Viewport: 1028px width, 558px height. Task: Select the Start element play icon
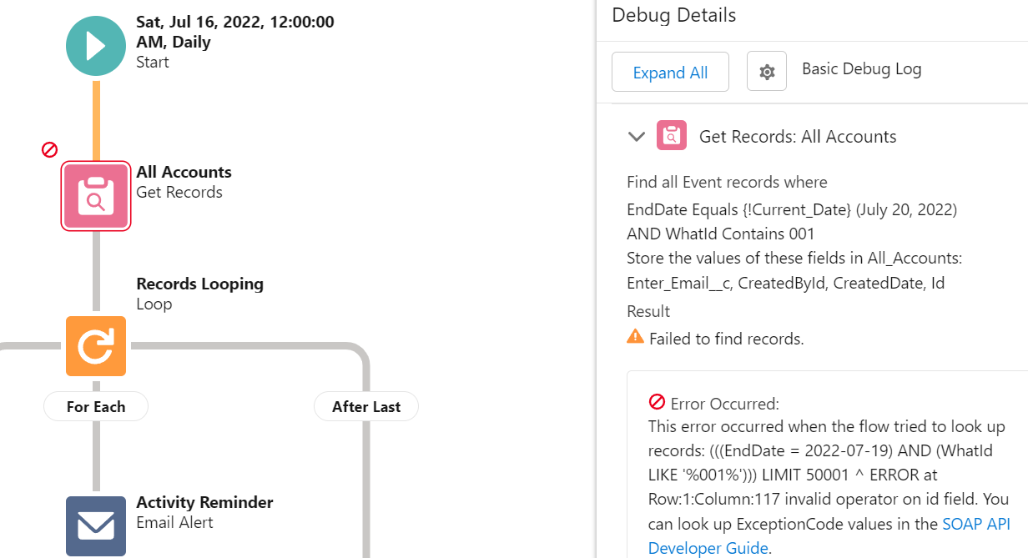point(95,45)
